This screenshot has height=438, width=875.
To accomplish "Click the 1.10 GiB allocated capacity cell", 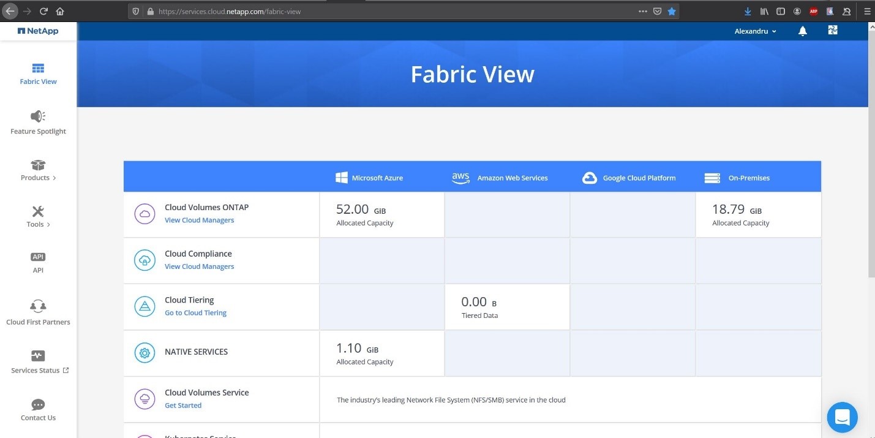I will coord(381,353).
